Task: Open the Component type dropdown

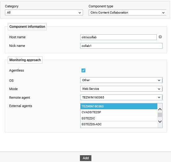Action: tap(127, 12)
